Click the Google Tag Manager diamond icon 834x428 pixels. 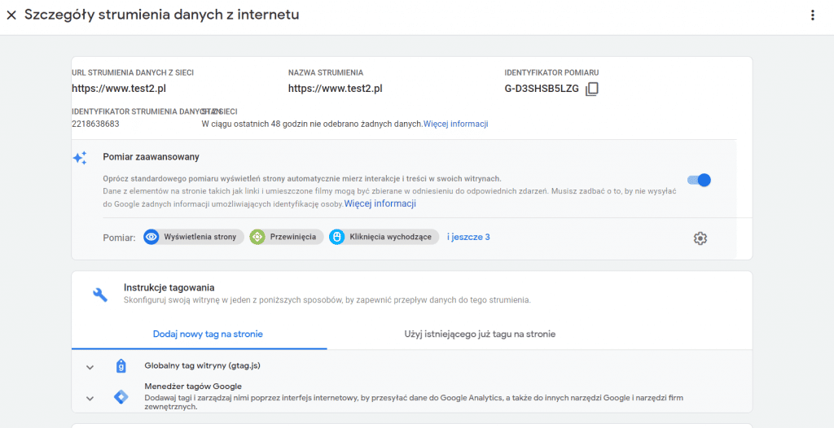pyautogui.click(x=121, y=397)
